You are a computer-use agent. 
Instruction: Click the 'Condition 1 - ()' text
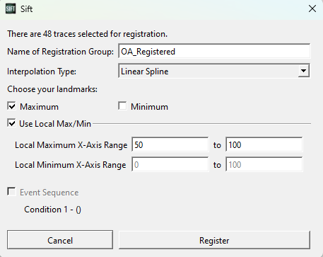click(52, 210)
